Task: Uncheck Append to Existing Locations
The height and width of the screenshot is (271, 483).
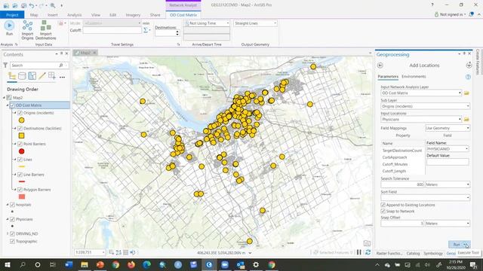Action: pyautogui.click(x=383, y=205)
